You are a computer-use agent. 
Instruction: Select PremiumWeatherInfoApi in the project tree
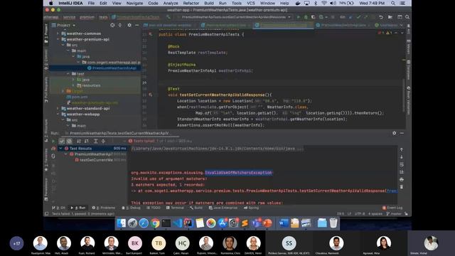point(114,68)
